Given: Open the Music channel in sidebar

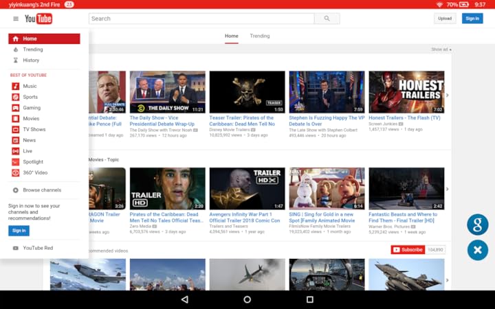Looking at the screenshot, I should tap(30, 87).
